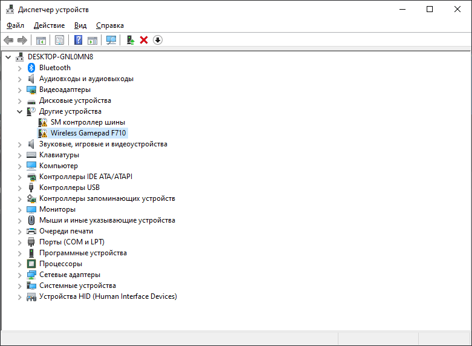The width and height of the screenshot is (472, 346).
Task: Select the Видеоадаптеры category
Action: [65, 90]
